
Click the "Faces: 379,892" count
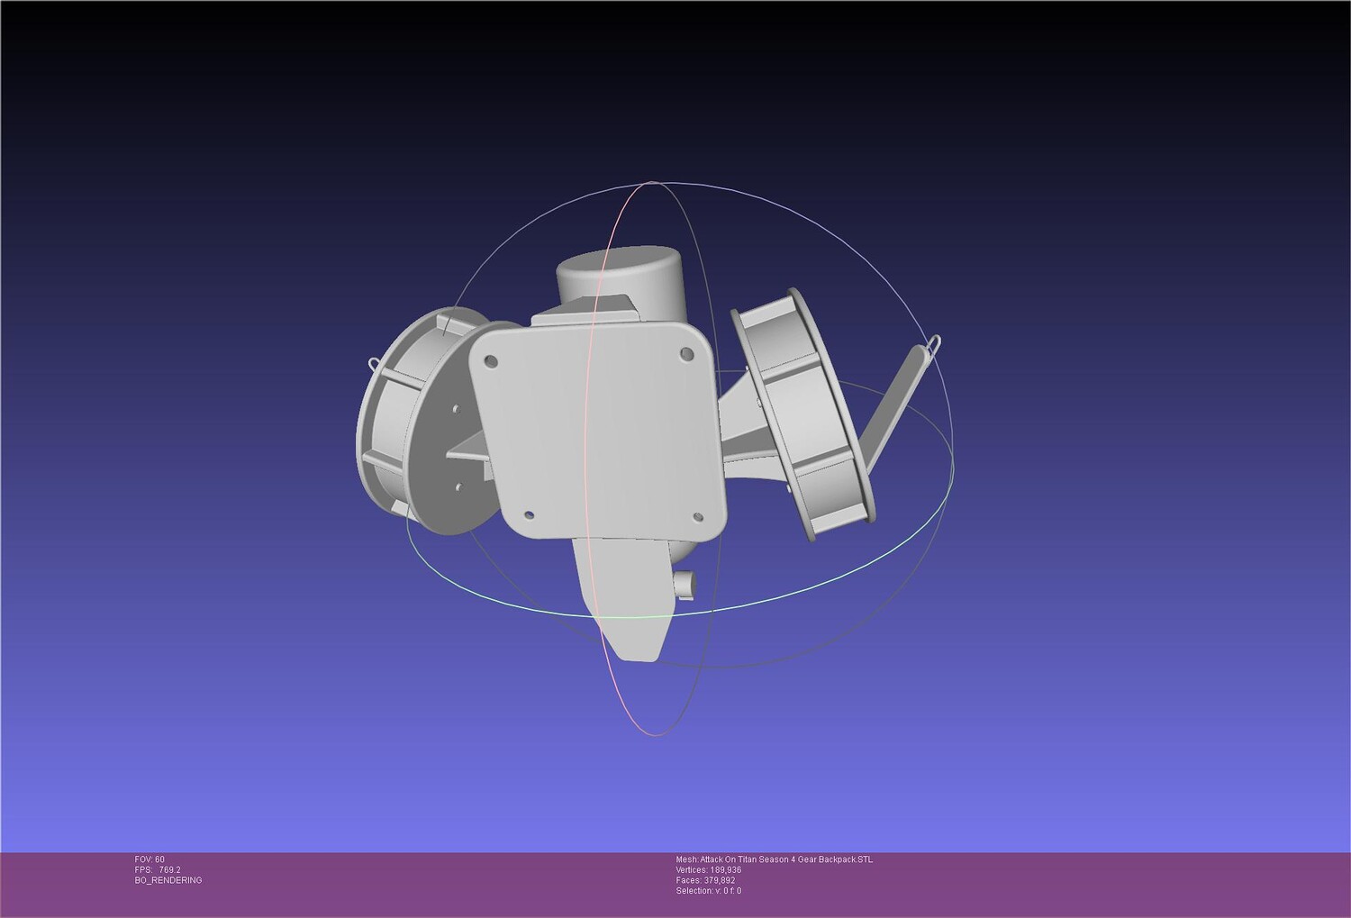point(705,880)
